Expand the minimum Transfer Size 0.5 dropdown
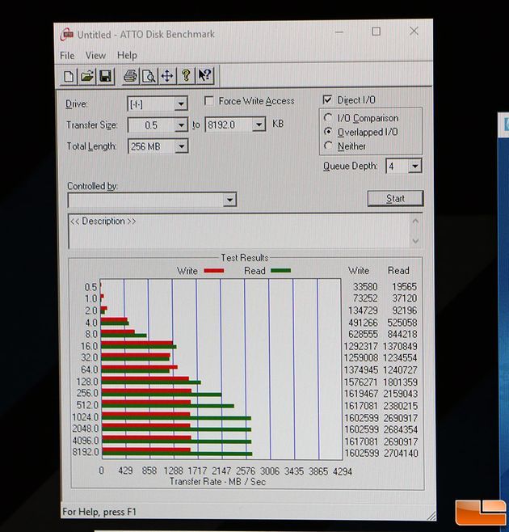This screenshot has height=532, width=509. 182,125
